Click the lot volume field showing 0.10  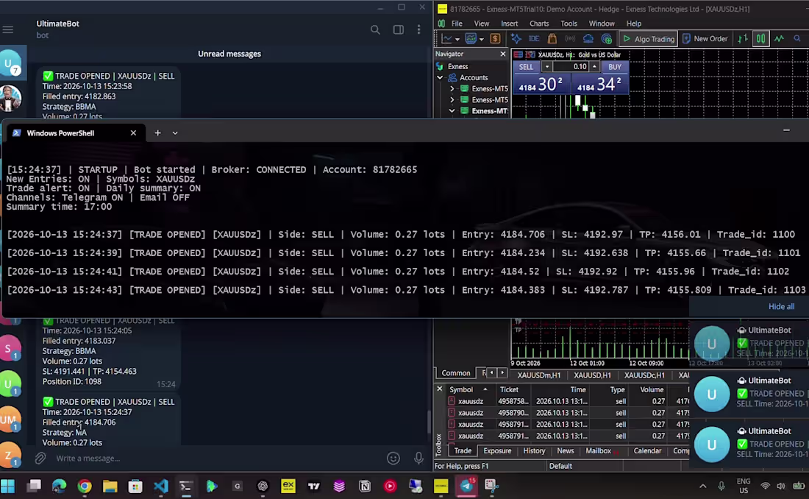pyautogui.click(x=571, y=67)
